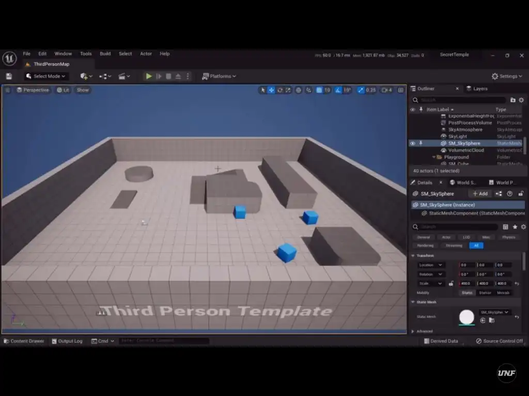Image resolution: width=529 pixels, height=396 pixels.
Task: Toggle the Details panel lock icon
Action: (521, 194)
